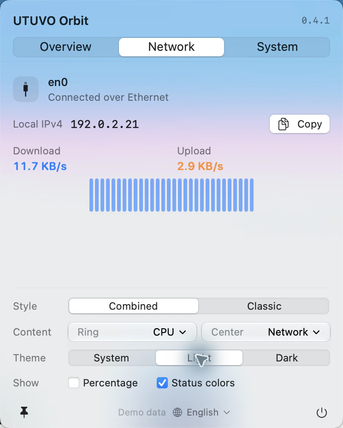The width and height of the screenshot is (343, 428).
Task: Select the Network tab
Action: pos(171,47)
